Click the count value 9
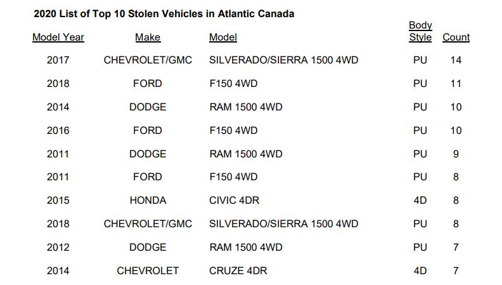The image size is (502, 285). (x=456, y=154)
